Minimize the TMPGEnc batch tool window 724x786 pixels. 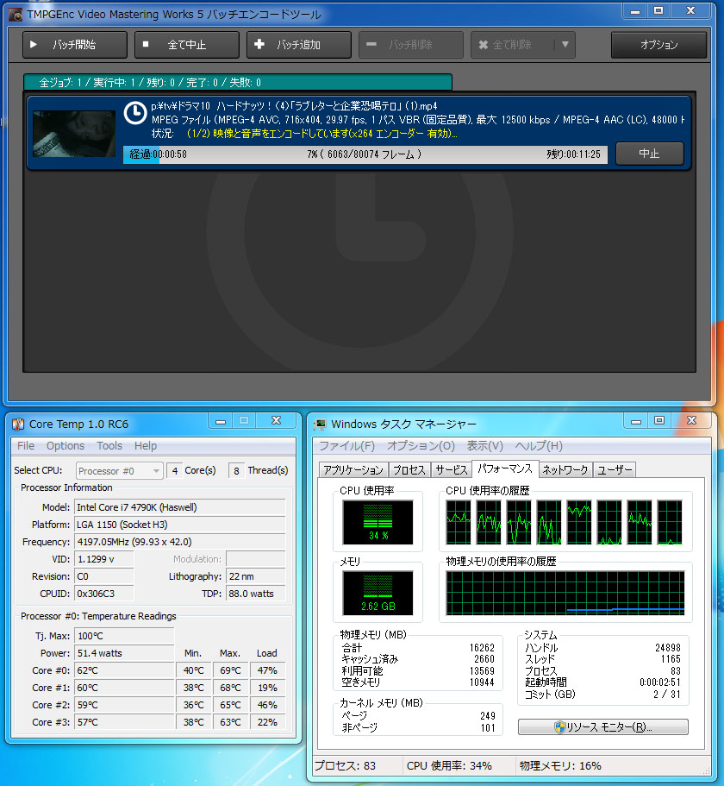click(635, 11)
